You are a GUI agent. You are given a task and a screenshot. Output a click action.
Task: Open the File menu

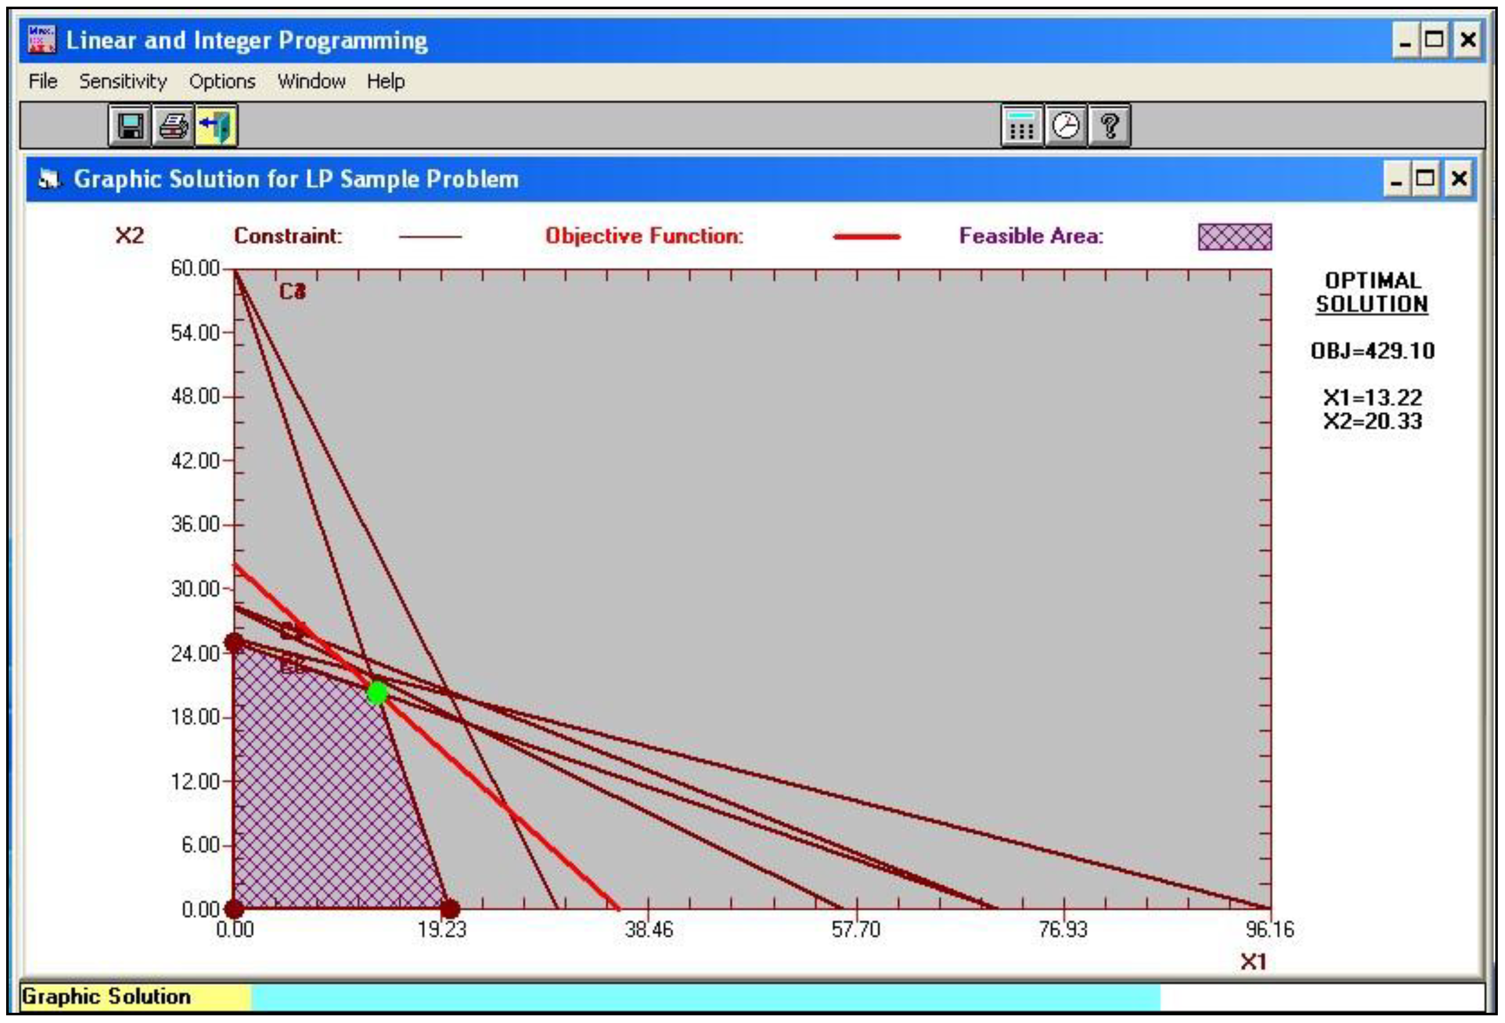click(x=43, y=82)
